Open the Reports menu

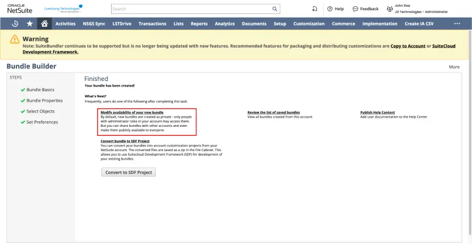[x=199, y=23]
